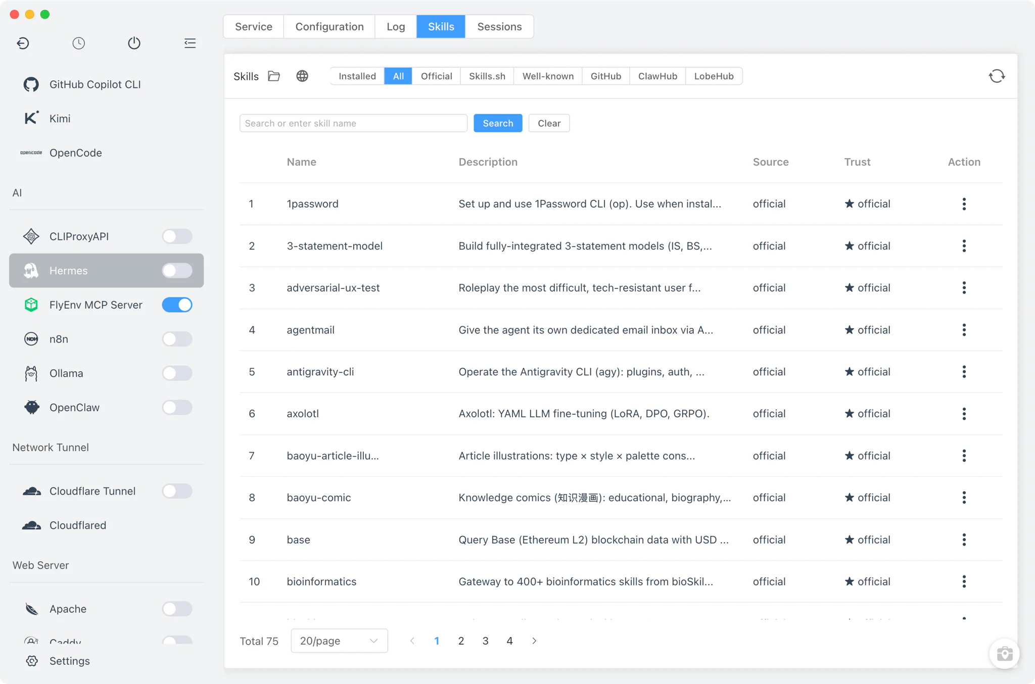The height and width of the screenshot is (684, 1035).
Task: Filter skills by Installed
Action: pos(357,76)
